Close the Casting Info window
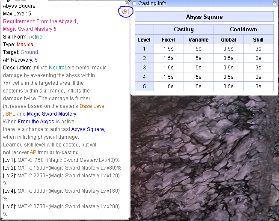This screenshot has width=279, height=221. 274,3
